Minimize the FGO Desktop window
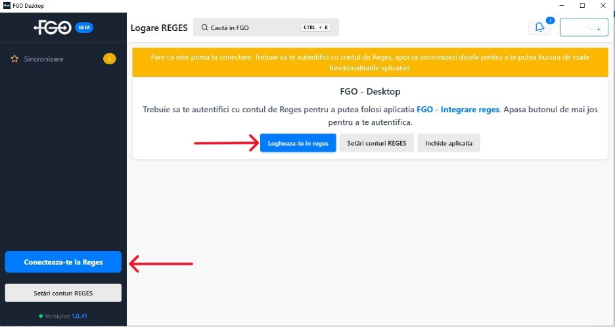Screen dimensions: 615x327 tap(562, 5)
